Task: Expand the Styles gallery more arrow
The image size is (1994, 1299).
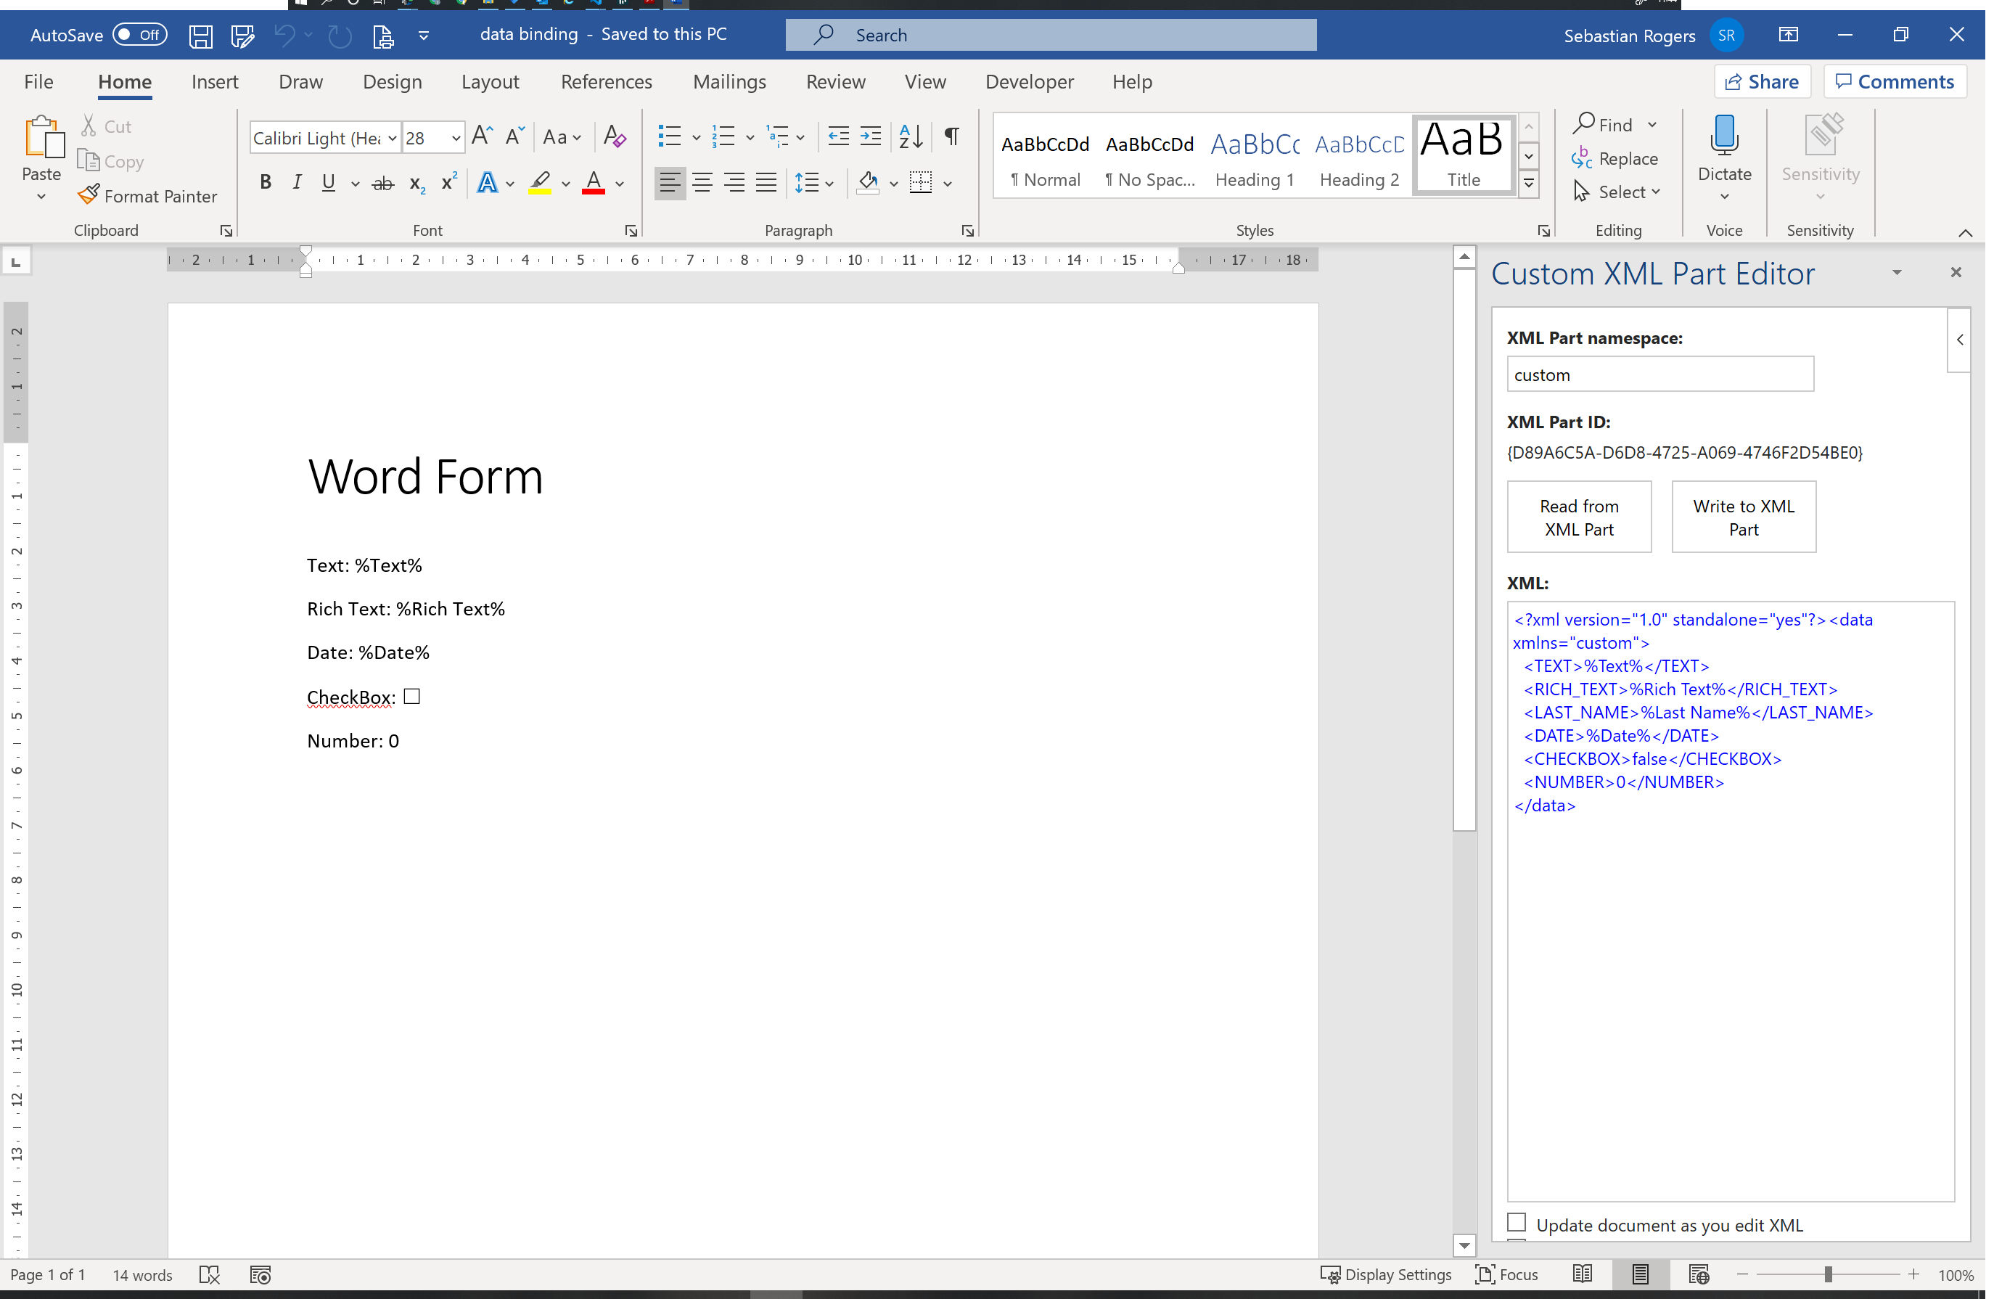Action: click(1529, 182)
